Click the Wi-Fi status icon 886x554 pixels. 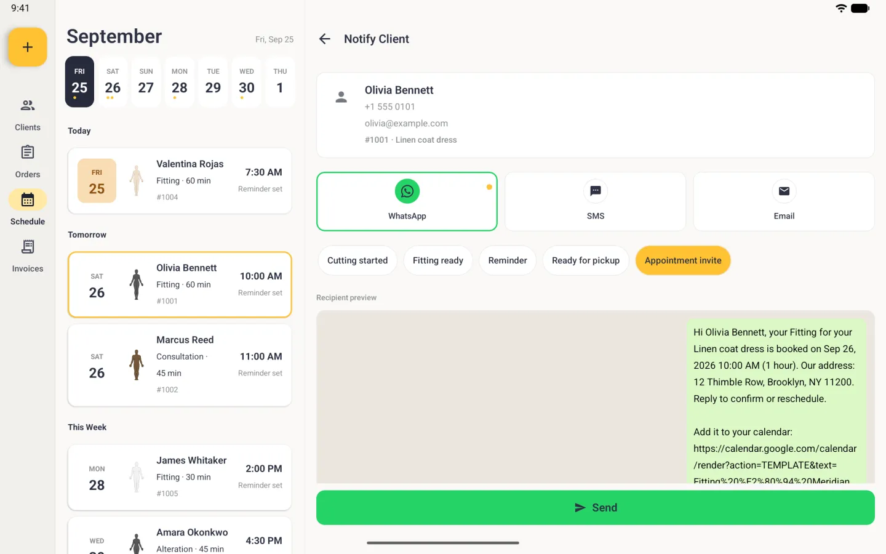841,8
